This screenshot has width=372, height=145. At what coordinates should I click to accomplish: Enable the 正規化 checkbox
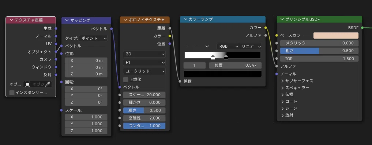click(126, 79)
